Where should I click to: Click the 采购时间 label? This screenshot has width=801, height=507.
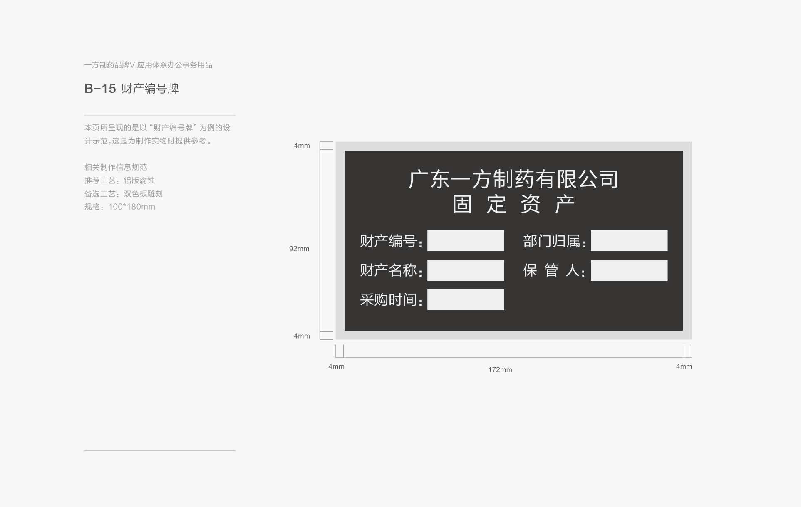click(x=391, y=300)
